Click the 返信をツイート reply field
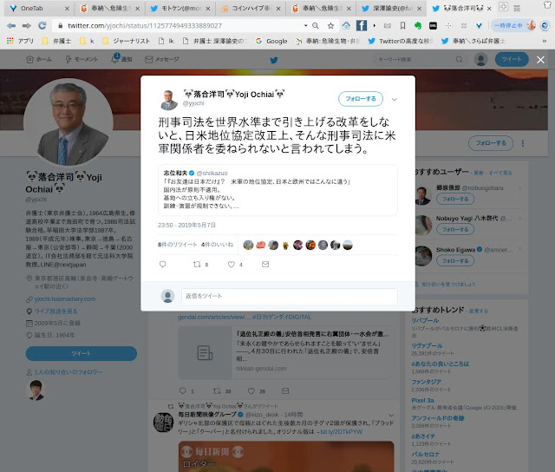Screen dimensions: 555x472 tap(289, 296)
